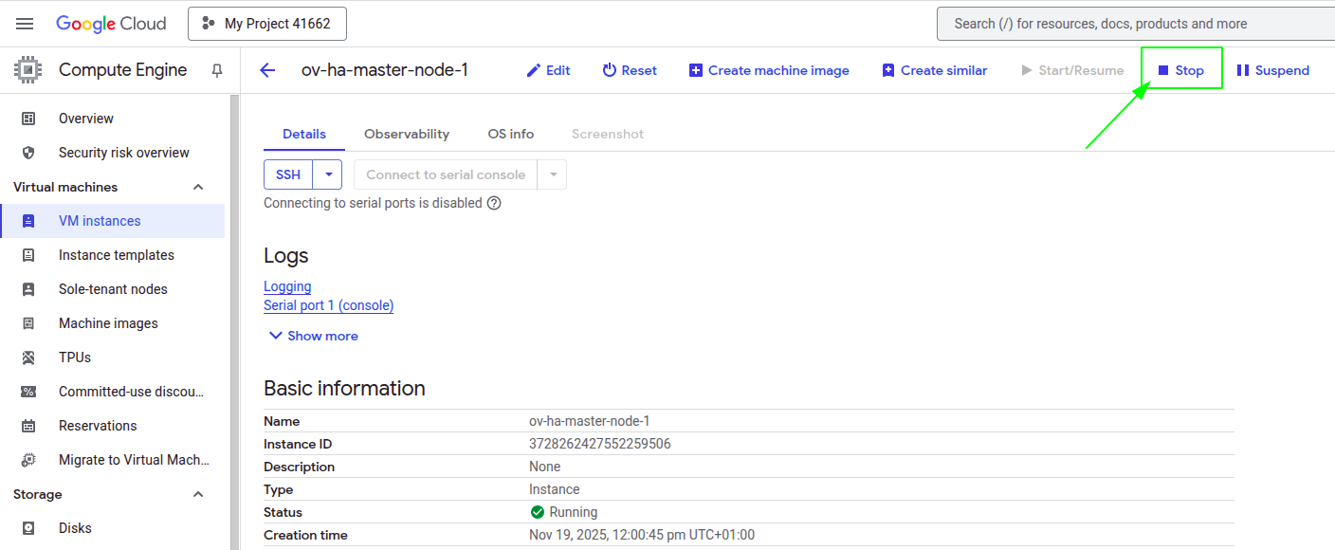Viewport: 1335px width, 550px height.
Task: Collapse the Virtual machines sidebar section
Action: (197, 187)
